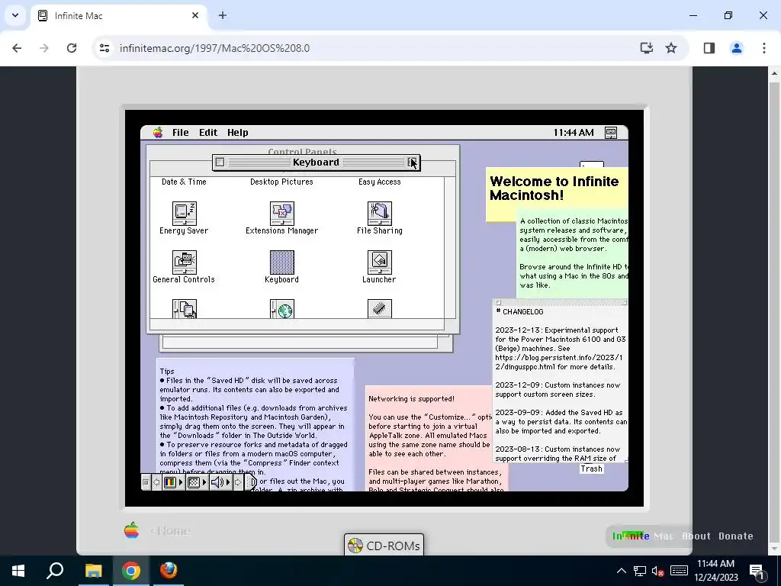781x586 pixels.
Task: Click the Infinite Mac link at bottom right
Action: [x=642, y=536]
